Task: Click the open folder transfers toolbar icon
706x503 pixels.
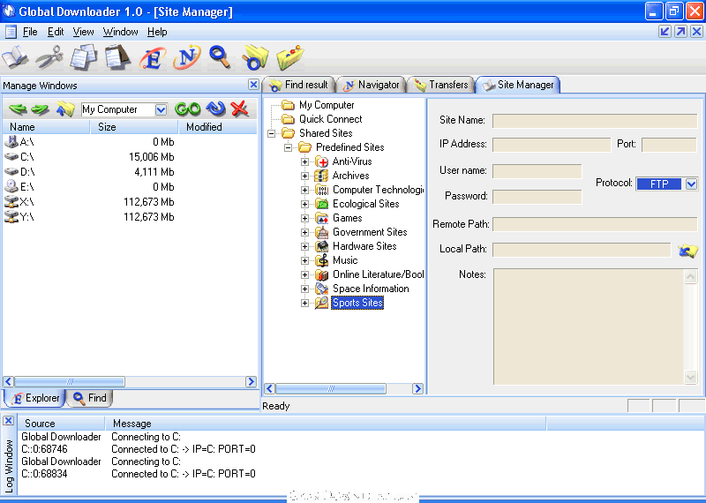Action: (289, 57)
